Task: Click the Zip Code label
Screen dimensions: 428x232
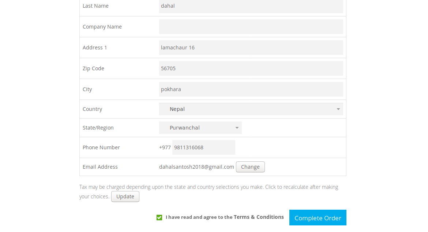Action: 93,68
